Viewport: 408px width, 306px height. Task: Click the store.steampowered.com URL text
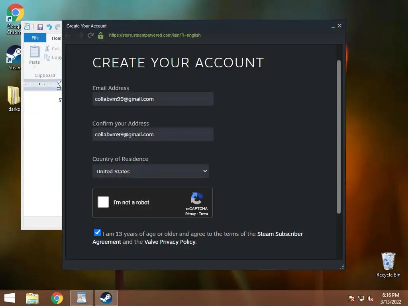pyautogui.click(x=155, y=35)
